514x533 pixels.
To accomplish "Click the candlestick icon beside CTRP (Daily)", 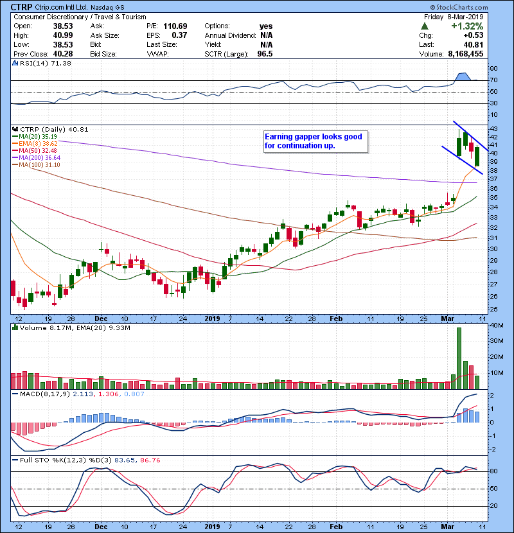I will click(x=15, y=129).
